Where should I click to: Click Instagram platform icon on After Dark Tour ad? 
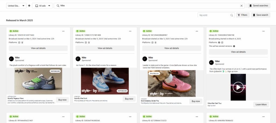pos(222,43)
